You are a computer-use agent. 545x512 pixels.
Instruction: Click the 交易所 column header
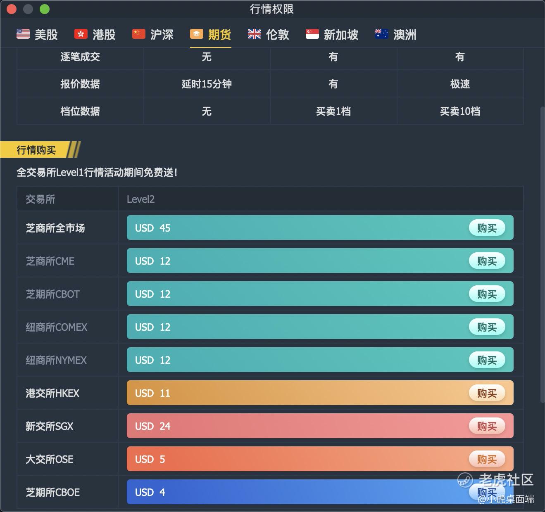pyautogui.click(x=40, y=199)
